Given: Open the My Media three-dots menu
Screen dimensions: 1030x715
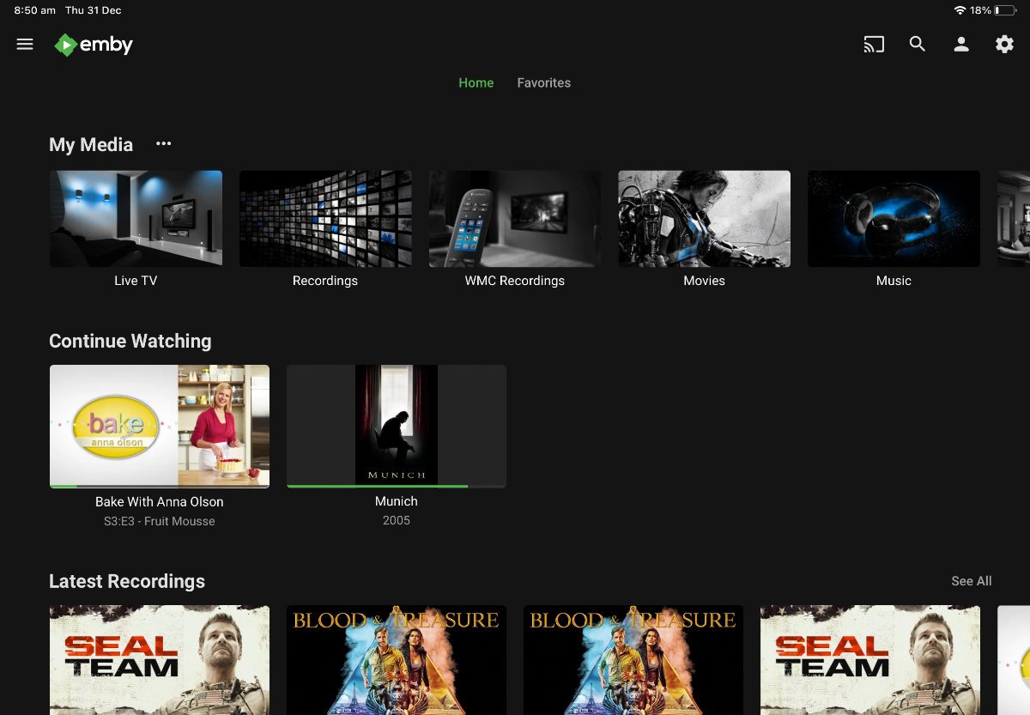Looking at the screenshot, I should tap(164, 144).
